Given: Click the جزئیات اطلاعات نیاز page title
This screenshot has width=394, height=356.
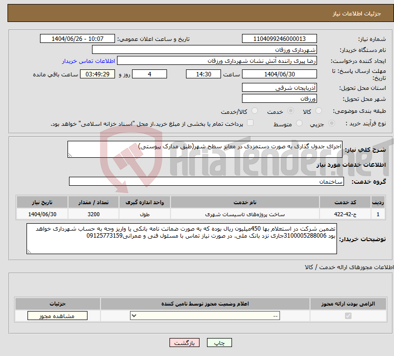Looking at the screenshot, I should click(357, 13).
